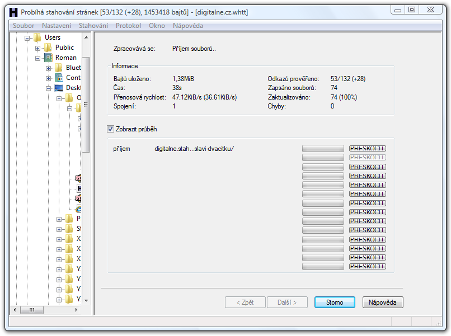This screenshot has width=451, height=336.
Task: Select the Roman tree item label
Action: pos(66,58)
